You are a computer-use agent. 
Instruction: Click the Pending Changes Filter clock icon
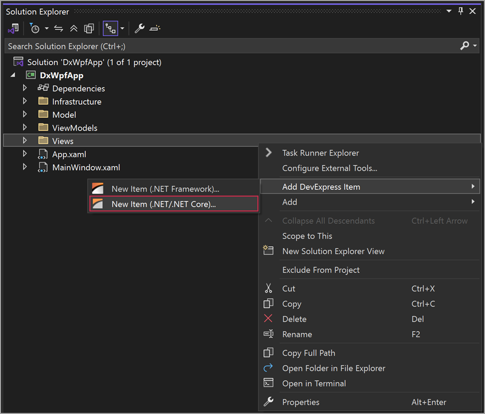[x=34, y=29]
